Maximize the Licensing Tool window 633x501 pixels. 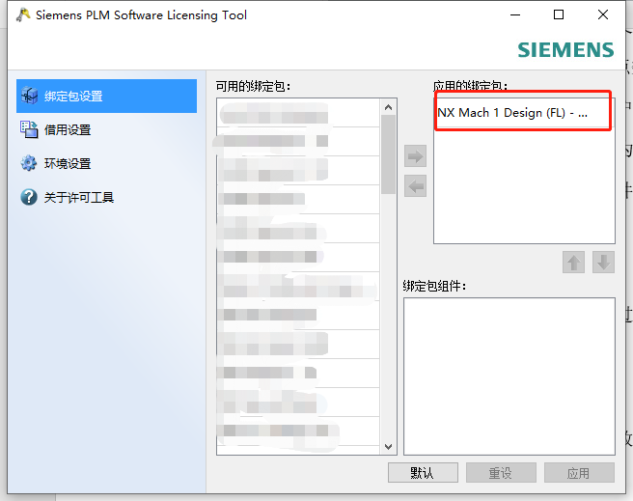[559, 14]
